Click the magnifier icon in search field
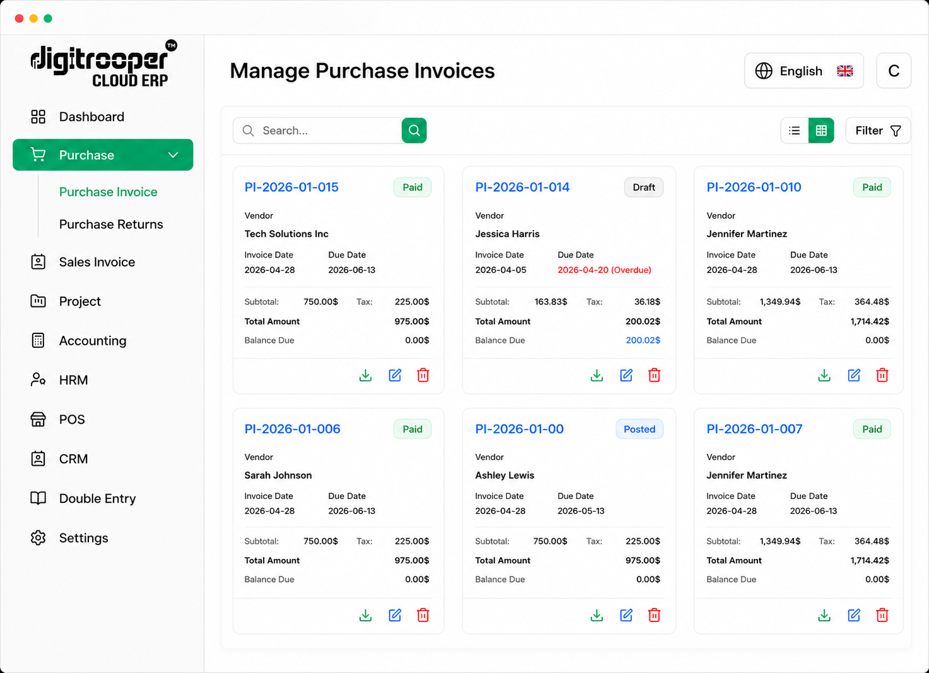The height and width of the screenshot is (673, 929). pyautogui.click(x=248, y=130)
